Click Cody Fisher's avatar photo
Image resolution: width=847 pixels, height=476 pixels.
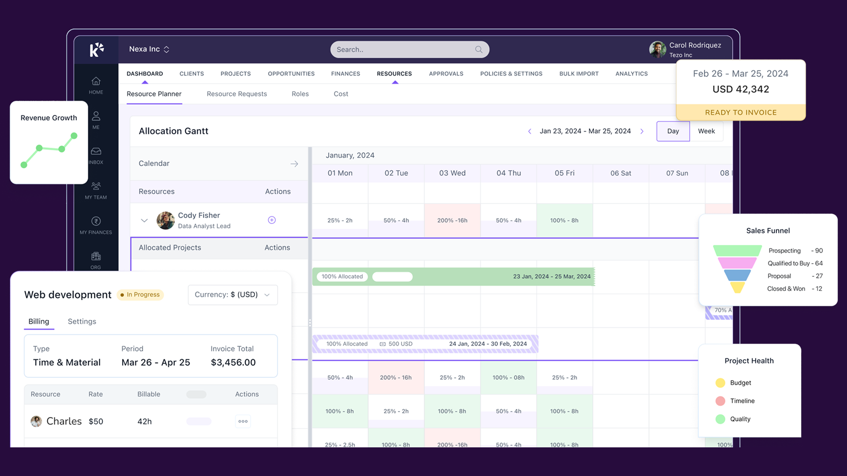(165, 220)
